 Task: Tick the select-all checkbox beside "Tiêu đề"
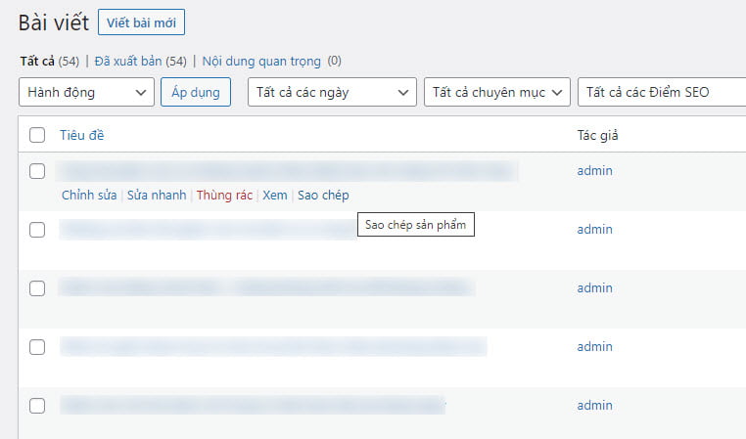[x=37, y=135]
